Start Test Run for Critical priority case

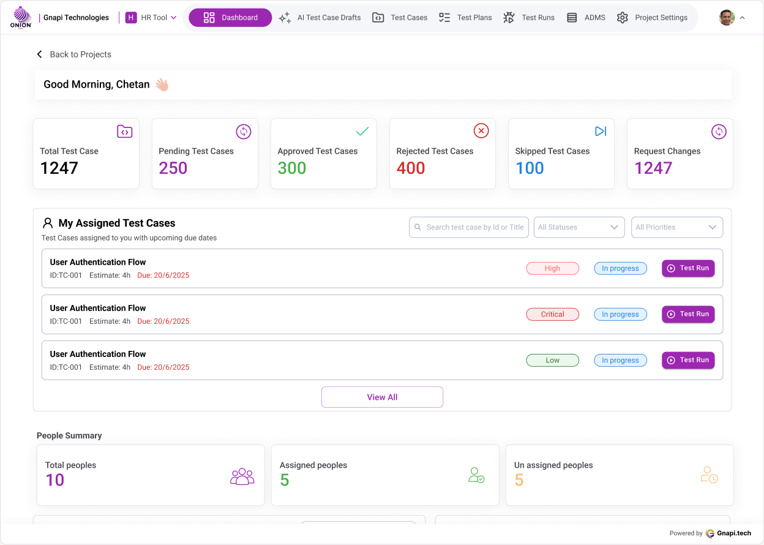[x=688, y=314]
